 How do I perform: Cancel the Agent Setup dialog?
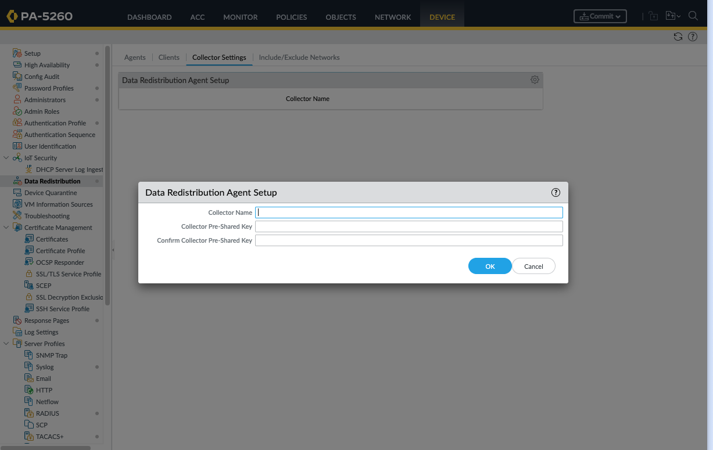pyautogui.click(x=533, y=266)
